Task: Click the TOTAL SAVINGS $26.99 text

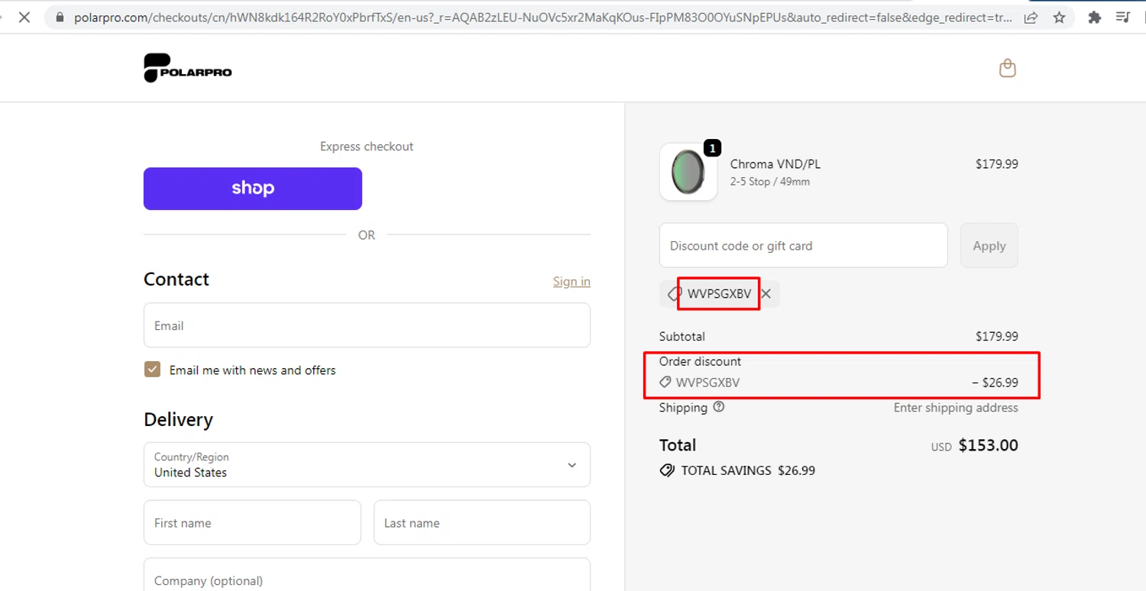Action: 748,470
